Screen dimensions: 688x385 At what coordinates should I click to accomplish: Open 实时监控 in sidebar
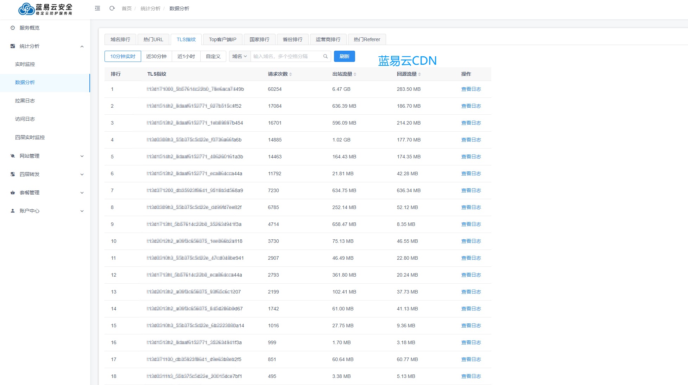point(25,64)
